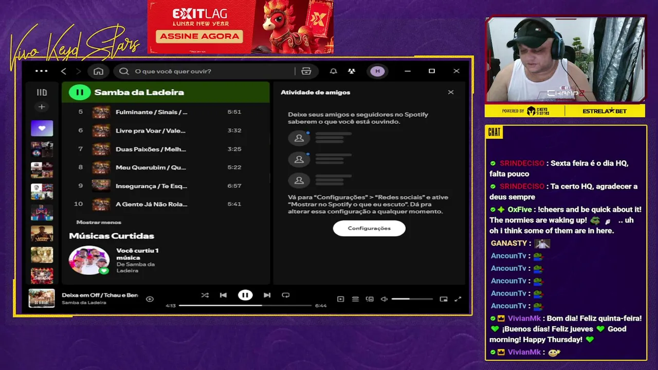
Task: Play track 'Duas Paixões / Melh...'
Action: point(166,149)
